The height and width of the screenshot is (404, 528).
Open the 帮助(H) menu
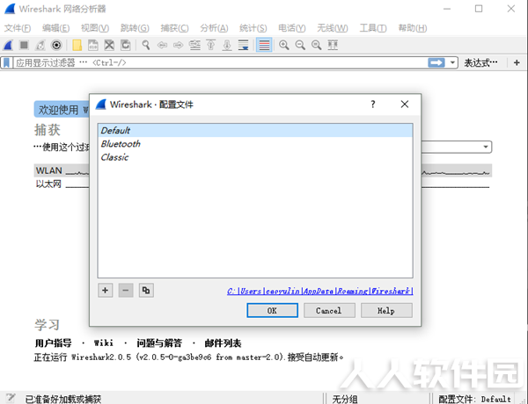coord(413,28)
